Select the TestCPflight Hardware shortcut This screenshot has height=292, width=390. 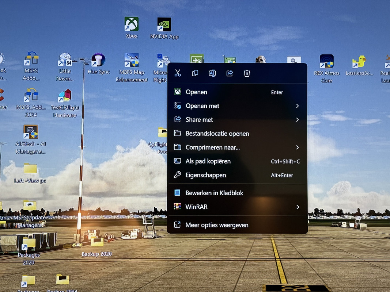coord(65,103)
